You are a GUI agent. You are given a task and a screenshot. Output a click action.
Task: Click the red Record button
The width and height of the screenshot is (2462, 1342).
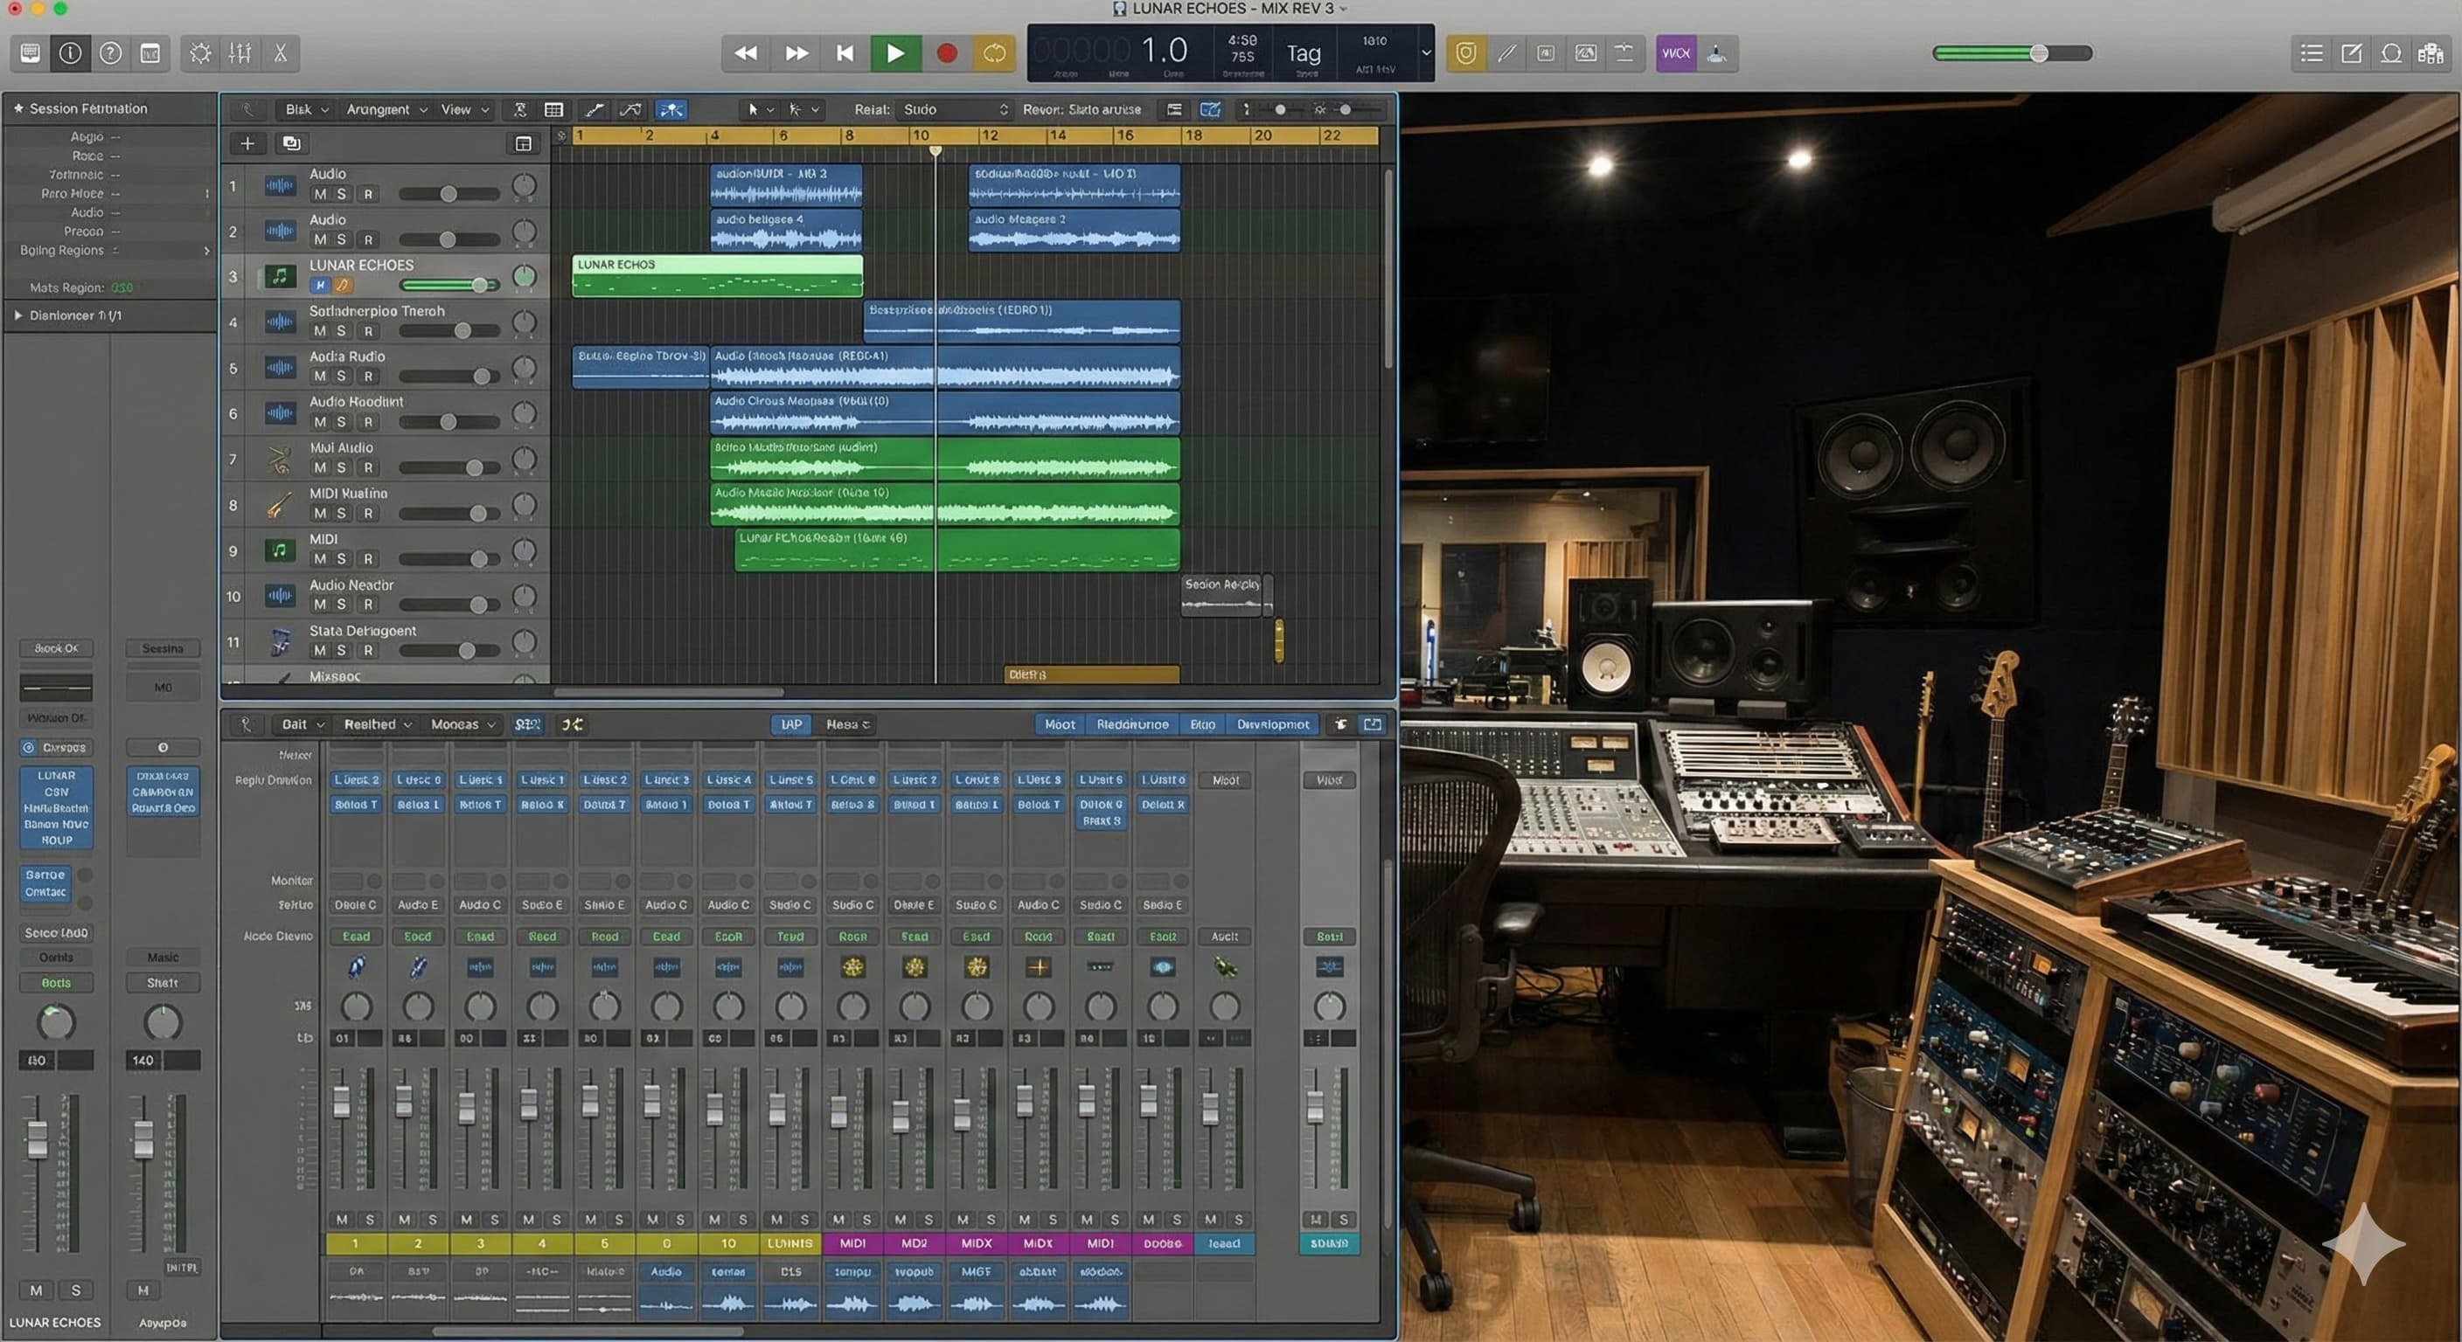(x=946, y=53)
